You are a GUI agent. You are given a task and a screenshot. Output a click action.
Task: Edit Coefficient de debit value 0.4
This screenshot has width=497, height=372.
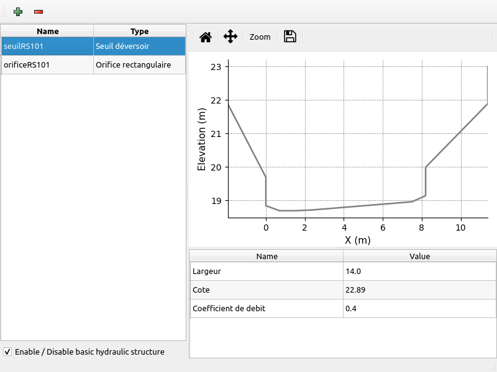click(x=419, y=308)
